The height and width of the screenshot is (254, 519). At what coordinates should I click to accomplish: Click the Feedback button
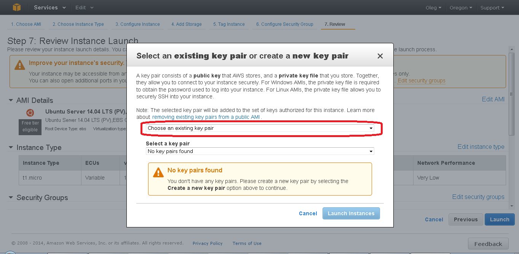(488, 244)
